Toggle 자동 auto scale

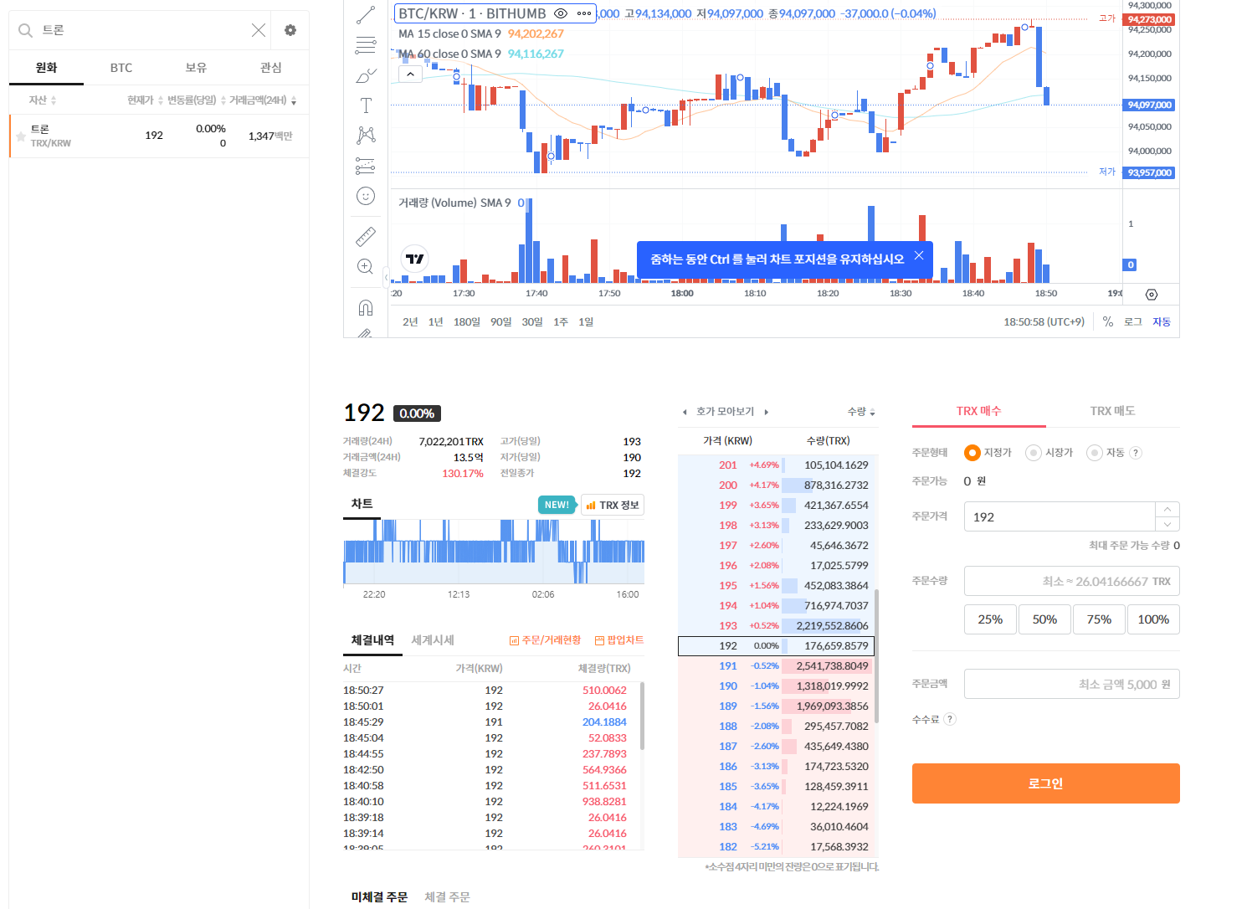1162,322
